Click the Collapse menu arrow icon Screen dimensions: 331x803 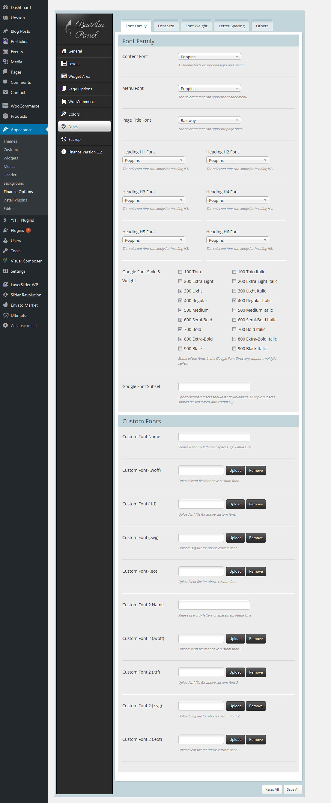click(x=5, y=326)
